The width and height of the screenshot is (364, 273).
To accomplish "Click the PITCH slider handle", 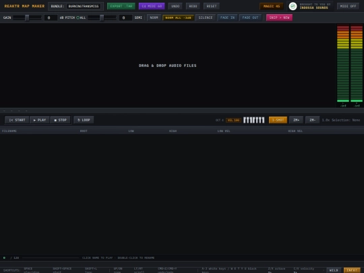I will (x=102, y=18).
